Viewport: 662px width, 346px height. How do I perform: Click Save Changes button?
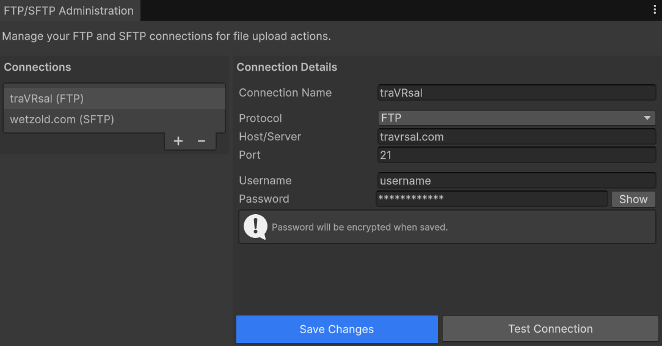[337, 329]
